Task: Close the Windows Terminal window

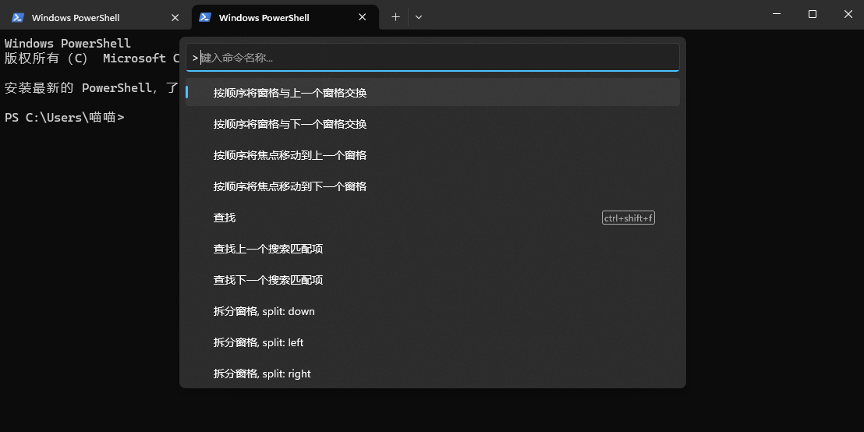Action: point(848,14)
